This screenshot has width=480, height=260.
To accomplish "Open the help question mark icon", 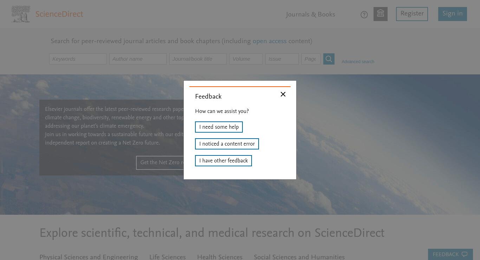I will pos(364,15).
